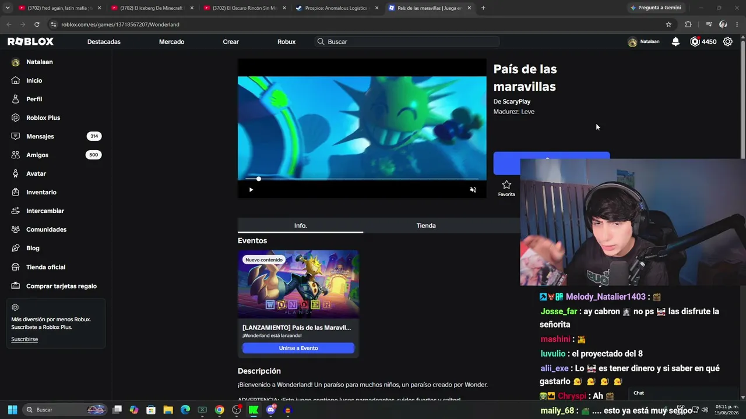Click the Avatar icon in sidebar
746x419 pixels.
[x=16, y=173]
